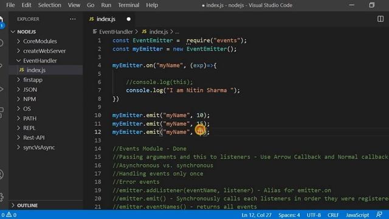Open the Selection menu
Screen dimensions: 389x219
click(x=50, y=5)
